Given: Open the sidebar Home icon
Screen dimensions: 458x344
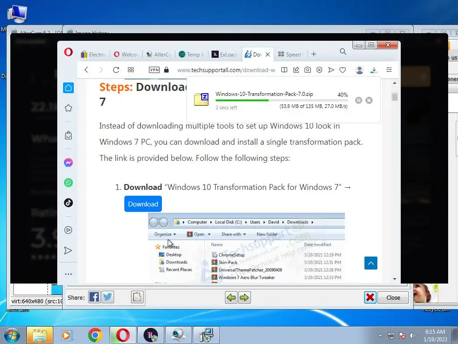Looking at the screenshot, I should coord(68,88).
